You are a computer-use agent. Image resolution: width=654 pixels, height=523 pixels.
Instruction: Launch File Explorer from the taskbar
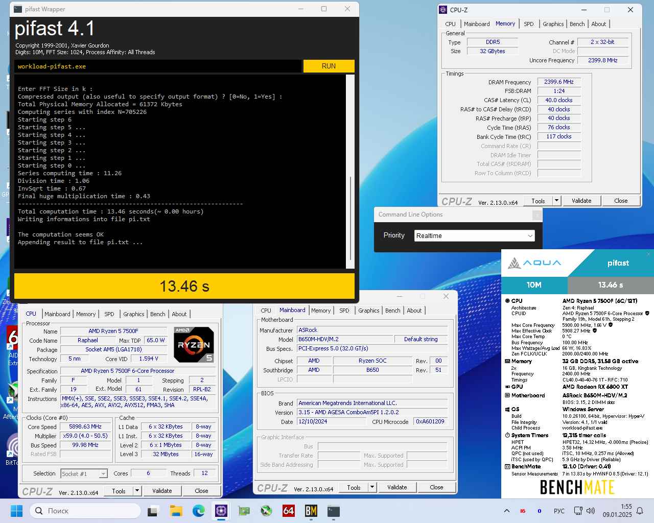(x=176, y=511)
